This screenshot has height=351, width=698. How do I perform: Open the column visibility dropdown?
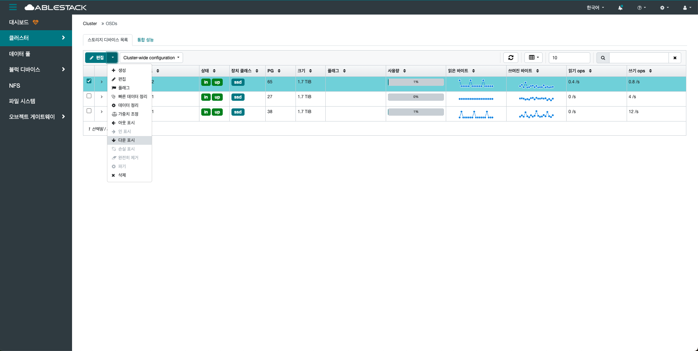534,57
